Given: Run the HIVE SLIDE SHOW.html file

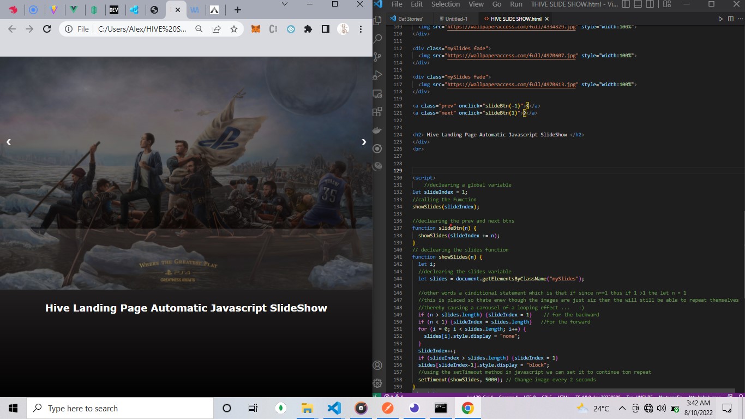Looking at the screenshot, I should [720, 19].
